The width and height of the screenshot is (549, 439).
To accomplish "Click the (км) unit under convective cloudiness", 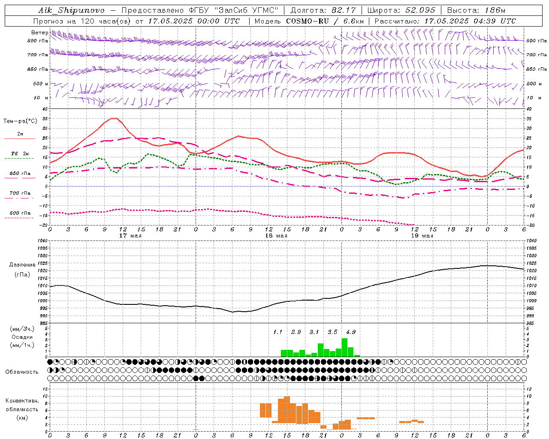I will tap(22, 417).
